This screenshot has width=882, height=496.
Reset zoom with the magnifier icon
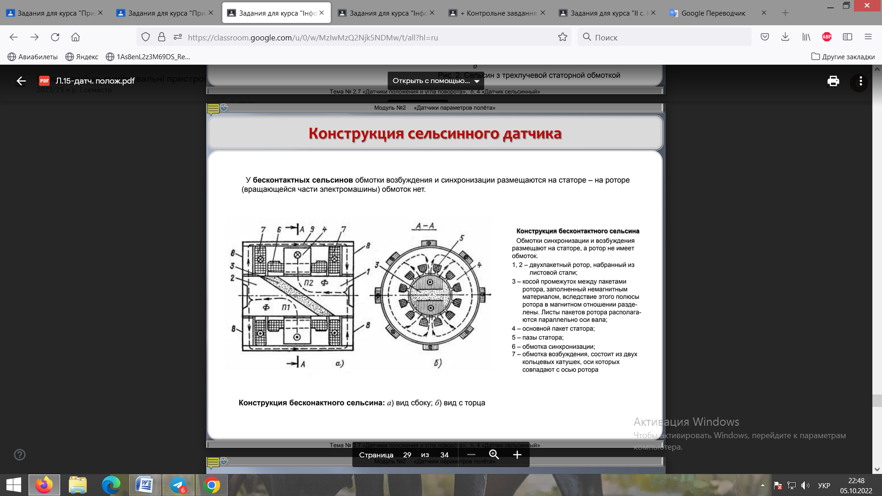494,455
